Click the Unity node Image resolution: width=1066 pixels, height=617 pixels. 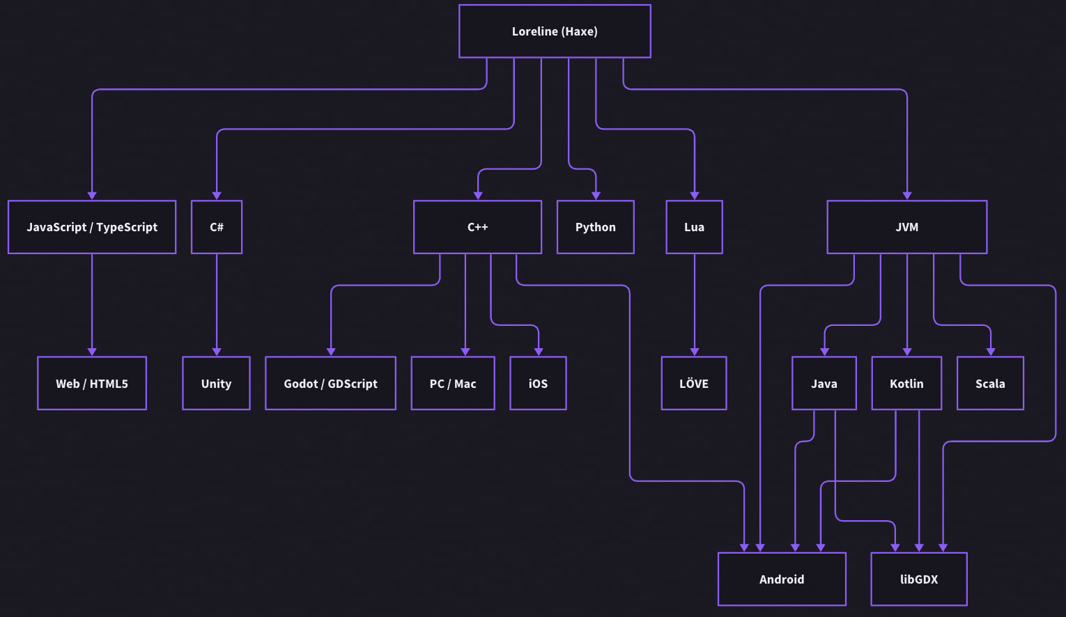[x=216, y=384]
